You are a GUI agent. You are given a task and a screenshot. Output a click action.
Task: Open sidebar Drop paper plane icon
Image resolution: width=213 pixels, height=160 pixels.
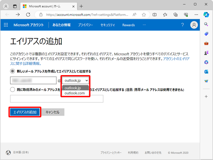click(x=206, y=81)
